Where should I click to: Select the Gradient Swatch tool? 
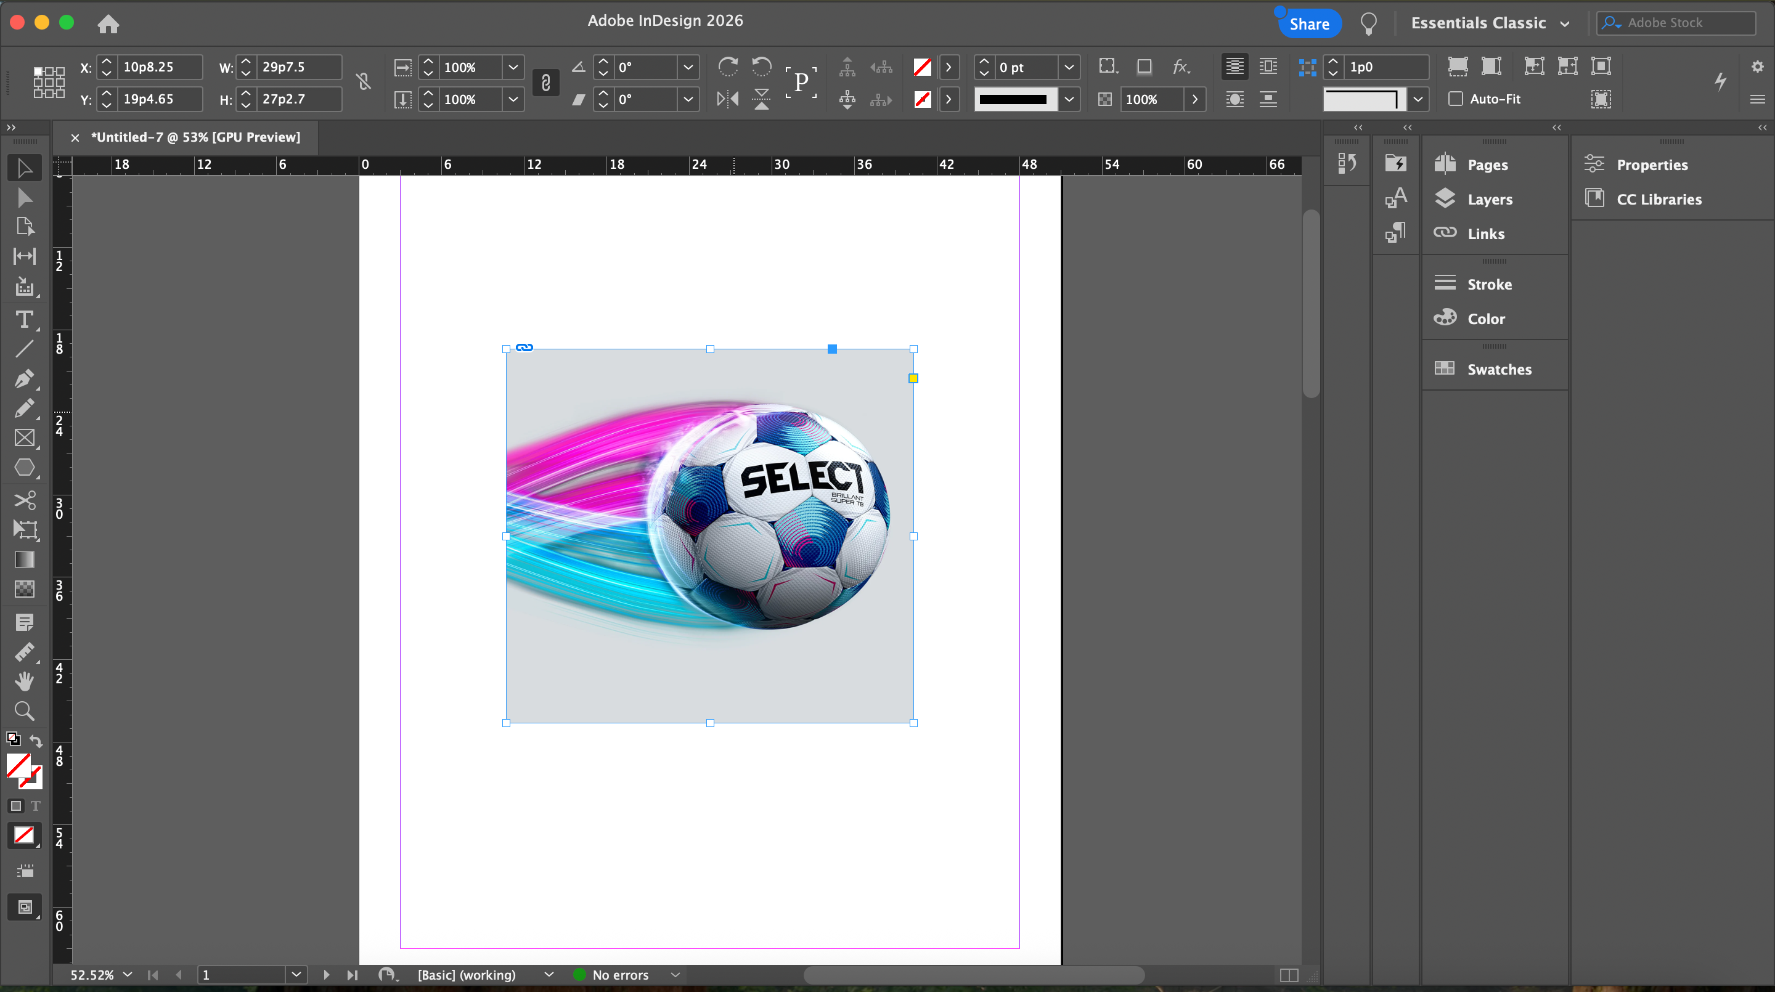[x=24, y=559]
